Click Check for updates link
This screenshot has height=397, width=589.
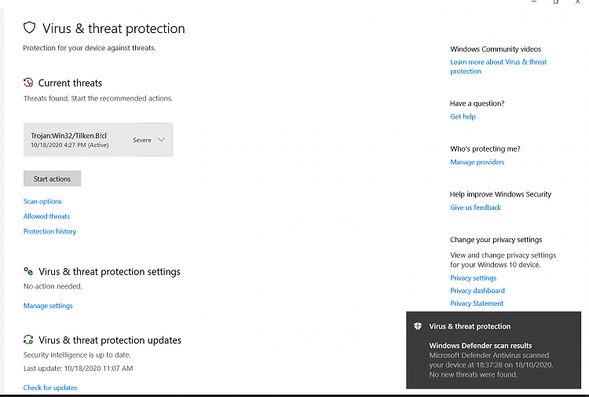(x=50, y=388)
